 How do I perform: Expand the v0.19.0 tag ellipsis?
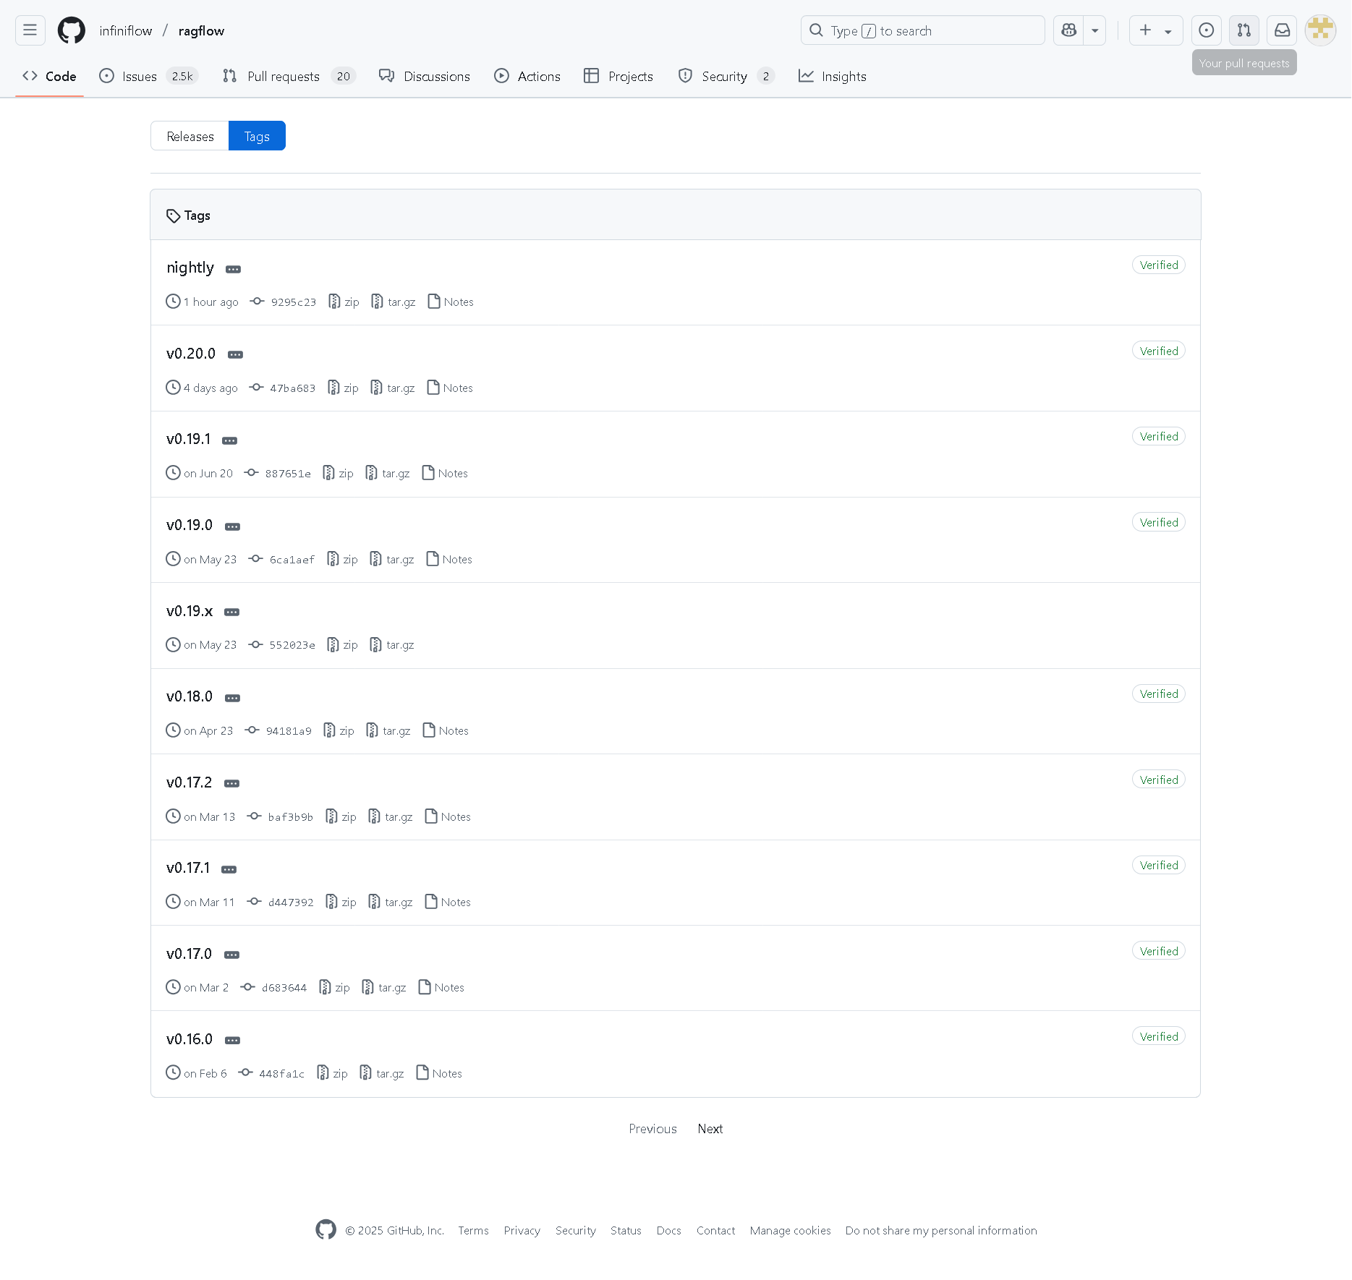click(232, 526)
